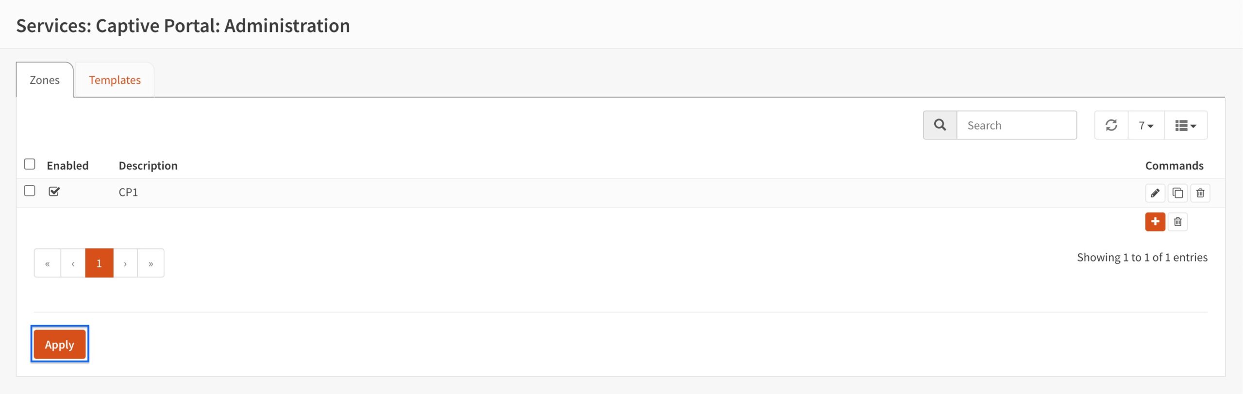
Task: Select the Zones tab
Action: [x=45, y=80]
